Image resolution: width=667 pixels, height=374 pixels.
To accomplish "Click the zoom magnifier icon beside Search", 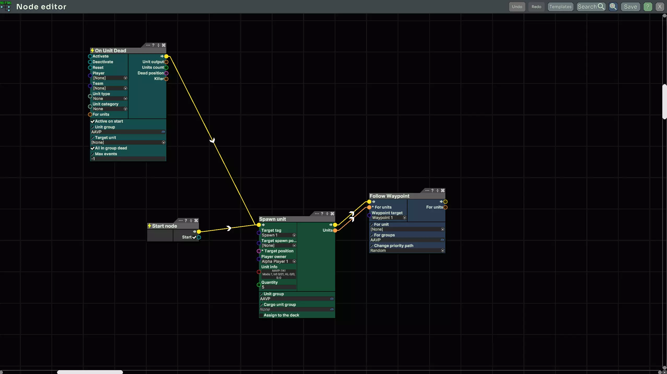I will click(x=613, y=7).
